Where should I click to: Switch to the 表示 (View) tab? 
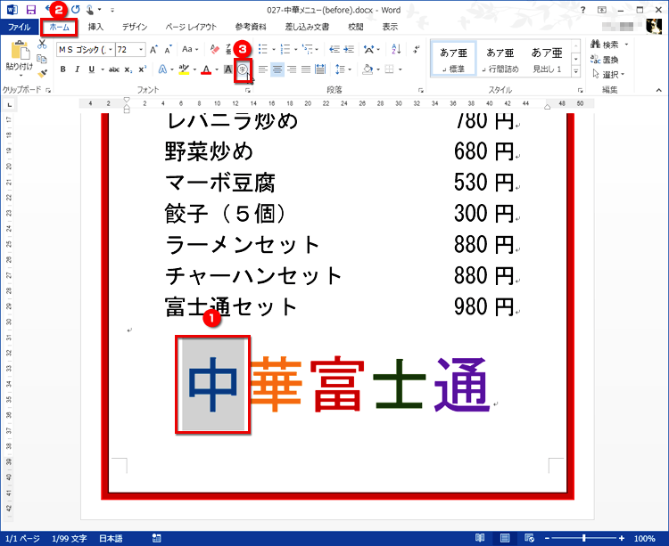coord(390,27)
